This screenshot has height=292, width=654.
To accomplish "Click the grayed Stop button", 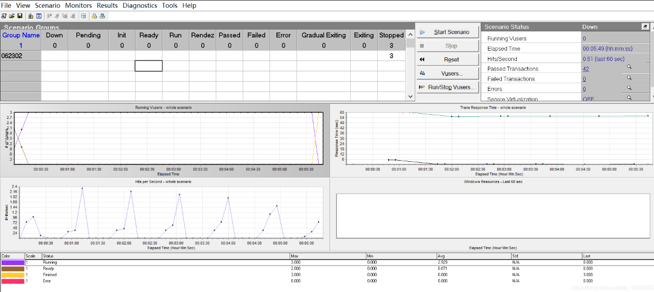I will 448,45.
